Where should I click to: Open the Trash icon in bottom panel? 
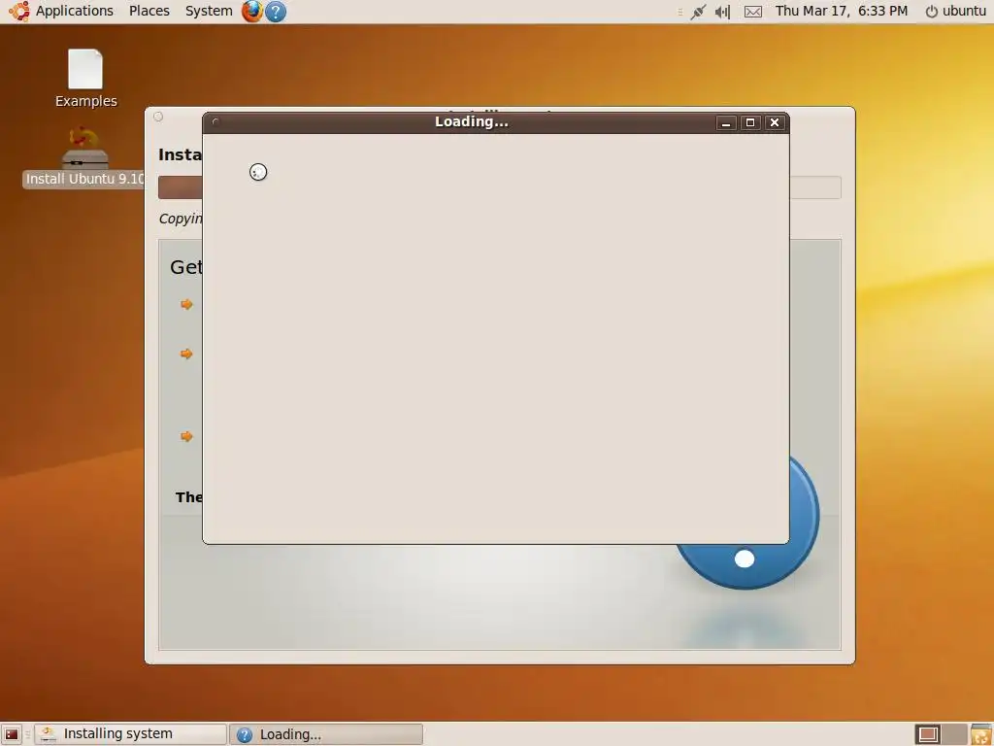point(980,734)
